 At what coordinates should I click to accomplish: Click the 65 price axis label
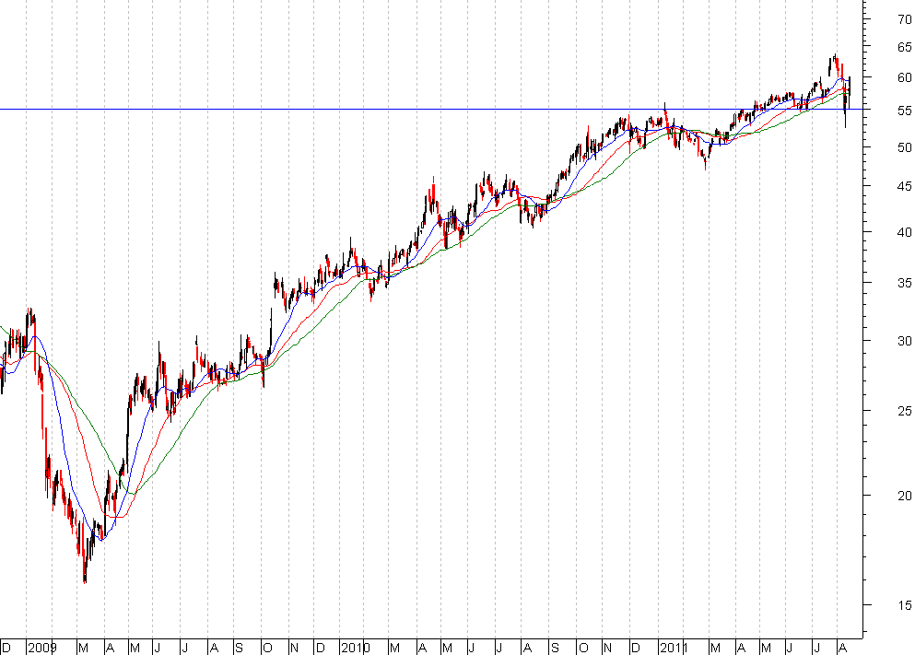coord(904,47)
